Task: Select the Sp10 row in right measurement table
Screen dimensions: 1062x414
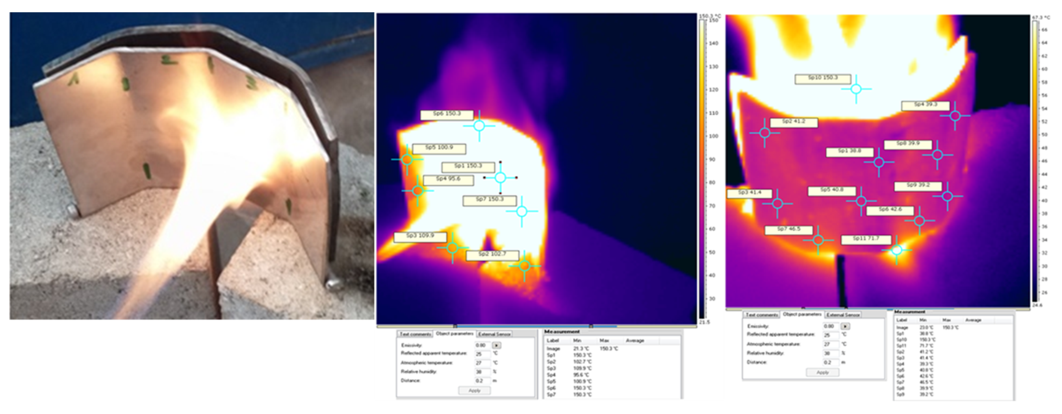Action: [x=902, y=340]
